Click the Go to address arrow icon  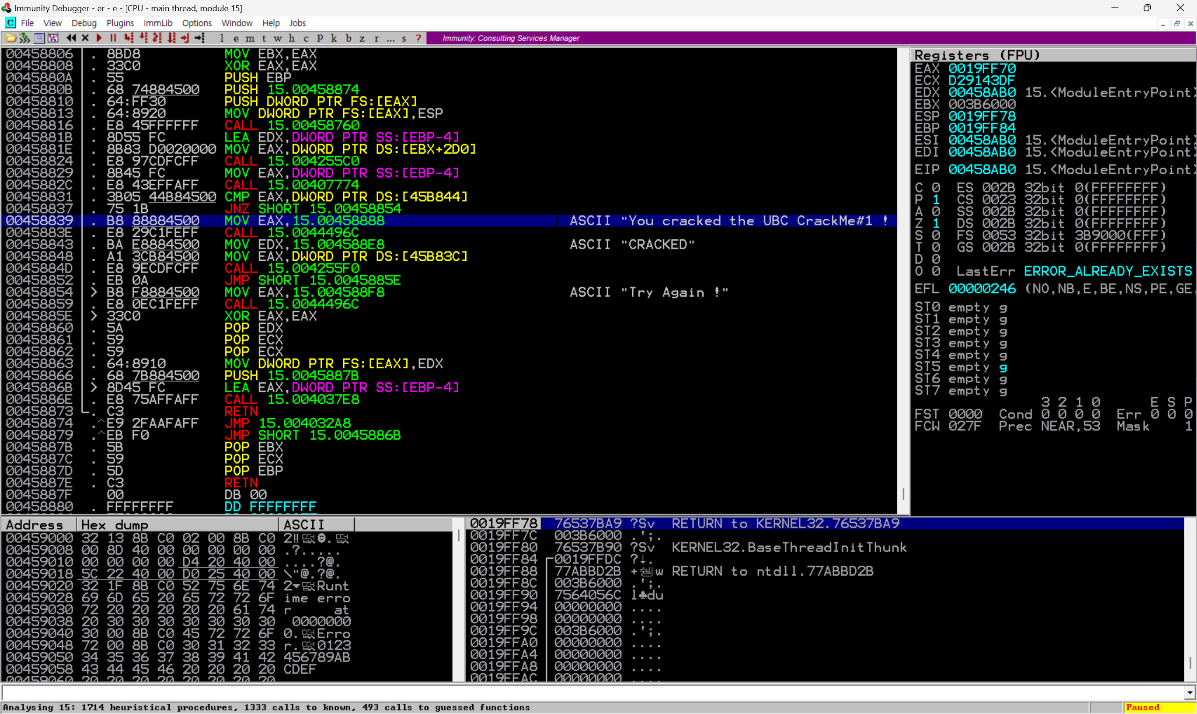pyautogui.click(x=200, y=38)
